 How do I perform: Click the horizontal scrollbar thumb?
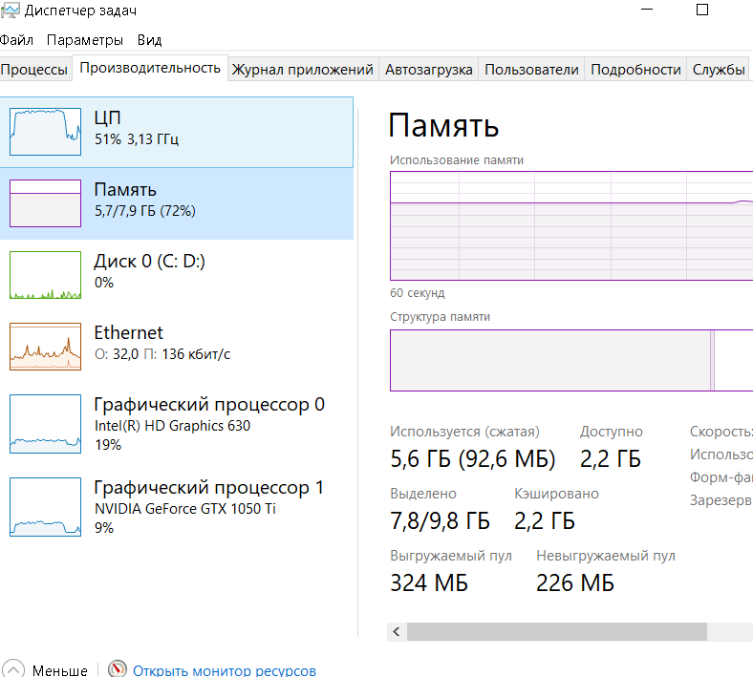[556, 631]
